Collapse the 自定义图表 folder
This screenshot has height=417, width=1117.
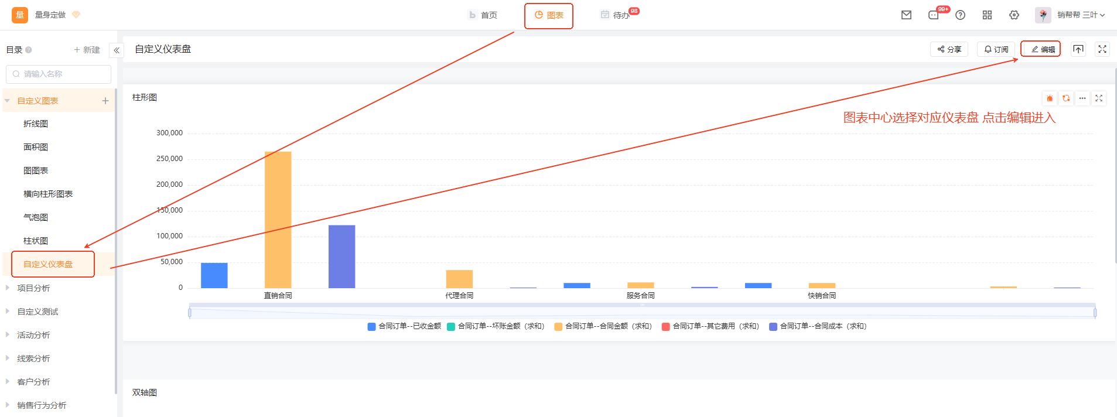click(8, 101)
